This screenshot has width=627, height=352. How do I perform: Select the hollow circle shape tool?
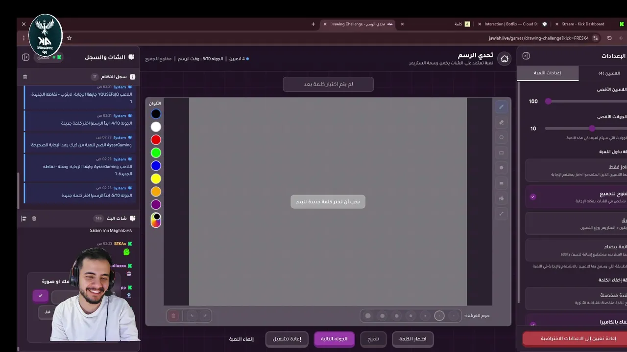[501, 137]
